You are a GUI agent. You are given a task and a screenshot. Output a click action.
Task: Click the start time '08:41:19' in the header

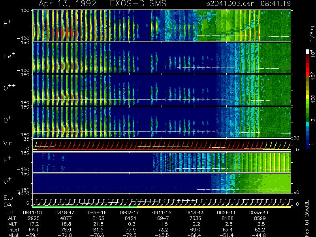point(276,4)
